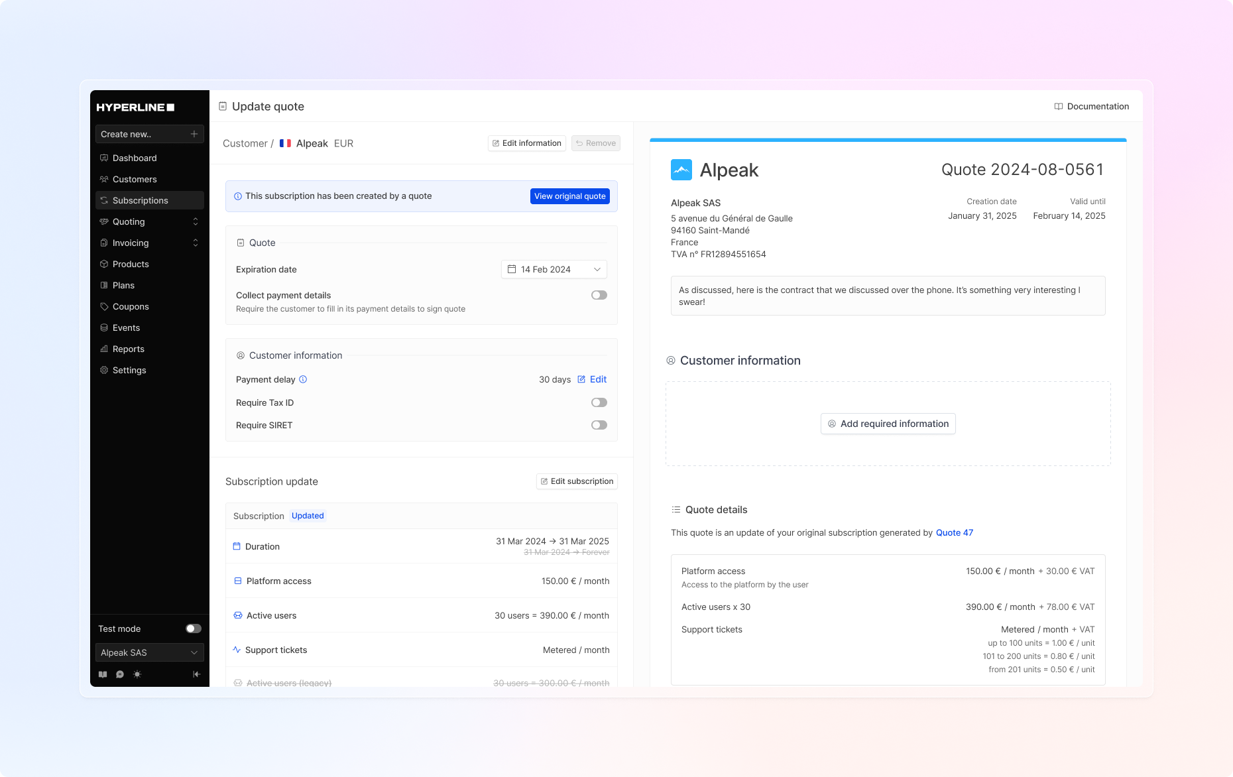Image resolution: width=1233 pixels, height=777 pixels.
Task: Select Subscriptions in sidebar
Action: pyautogui.click(x=150, y=200)
